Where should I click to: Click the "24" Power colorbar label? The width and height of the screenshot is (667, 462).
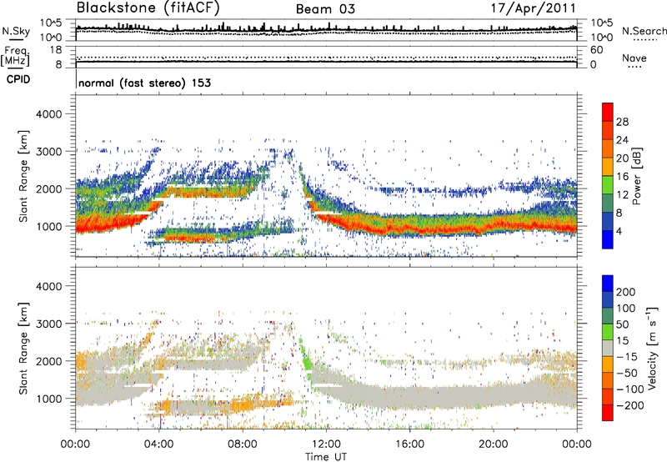622,140
